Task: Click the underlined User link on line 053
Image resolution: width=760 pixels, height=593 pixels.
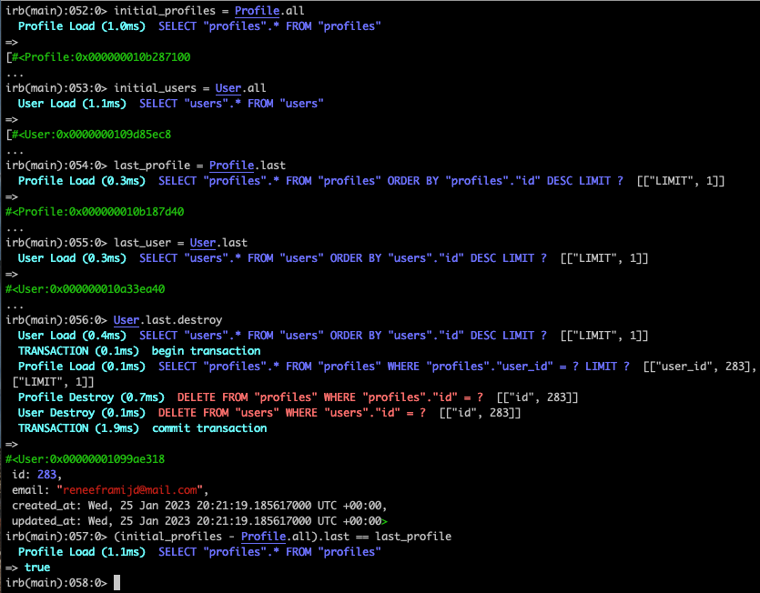Action: pos(228,87)
